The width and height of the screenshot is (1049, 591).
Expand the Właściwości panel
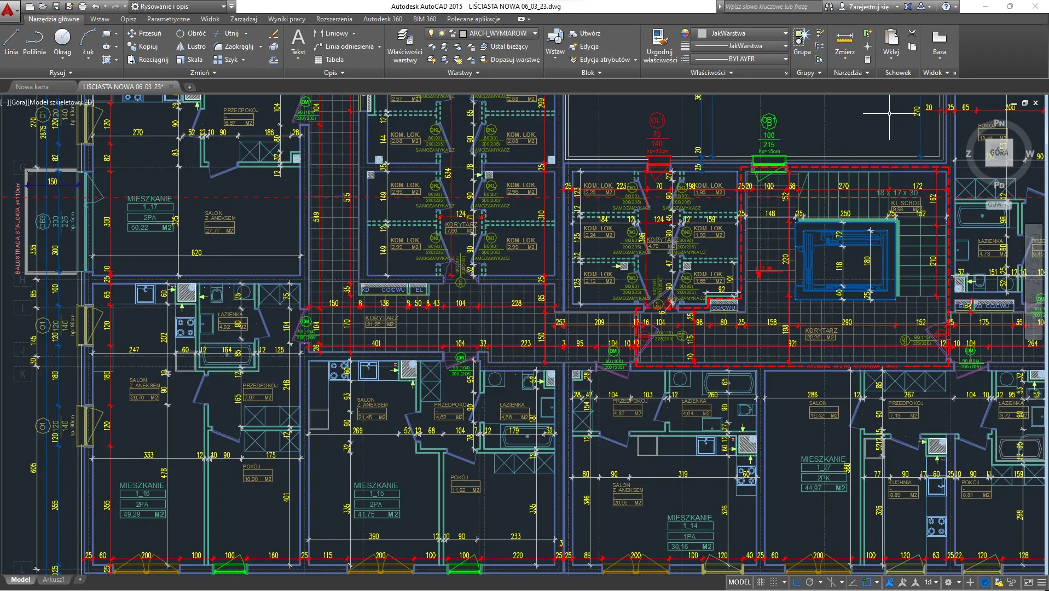click(x=711, y=73)
